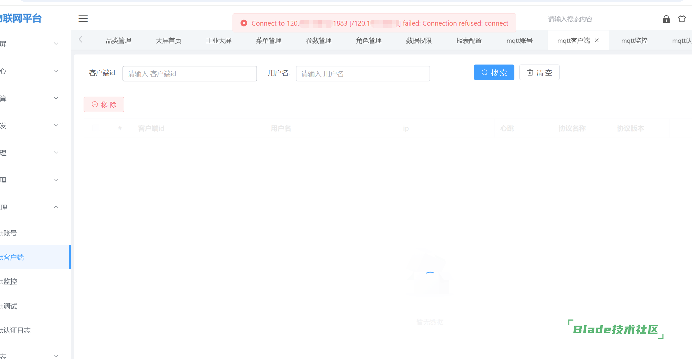Expand the sidebar menu ending in 发
This screenshot has width=692, height=359.
tap(35, 126)
